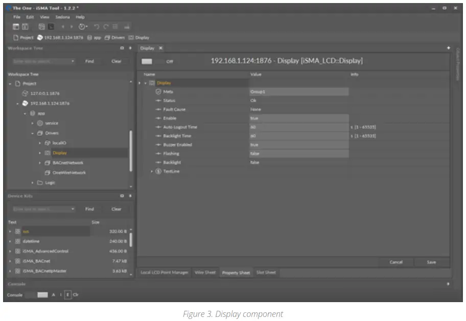The width and height of the screenshot is (466, 321).
Task: Pin the Workspace Tree panel
Action: (130, 48)
